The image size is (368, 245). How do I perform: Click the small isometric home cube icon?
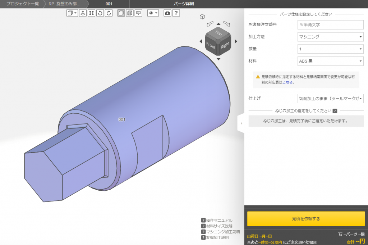[202, 17]
